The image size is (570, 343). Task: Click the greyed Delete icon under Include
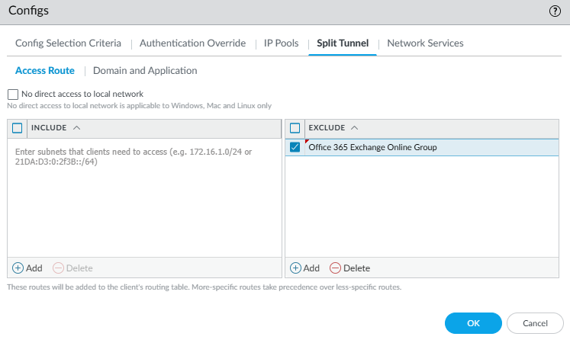point(58,268)
